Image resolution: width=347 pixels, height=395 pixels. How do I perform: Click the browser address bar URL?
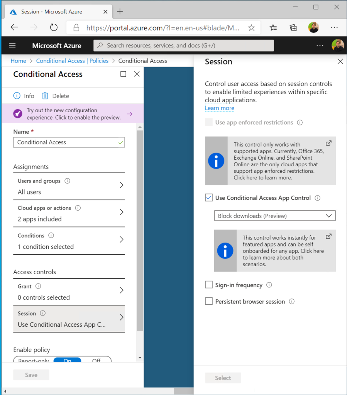pyautogui.click(x=162, y=28)
